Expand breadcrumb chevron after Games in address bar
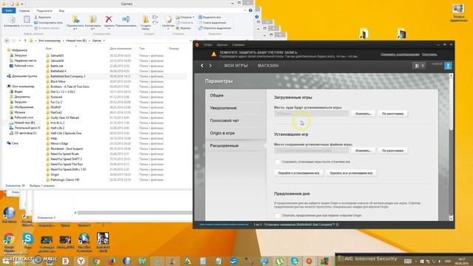473x266 pixels. [104, 41]
